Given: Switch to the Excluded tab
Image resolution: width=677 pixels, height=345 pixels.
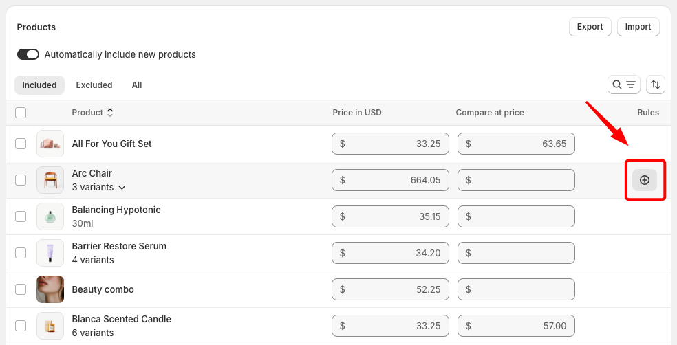Looking at the screenshot, I should [x=94, y=85].
